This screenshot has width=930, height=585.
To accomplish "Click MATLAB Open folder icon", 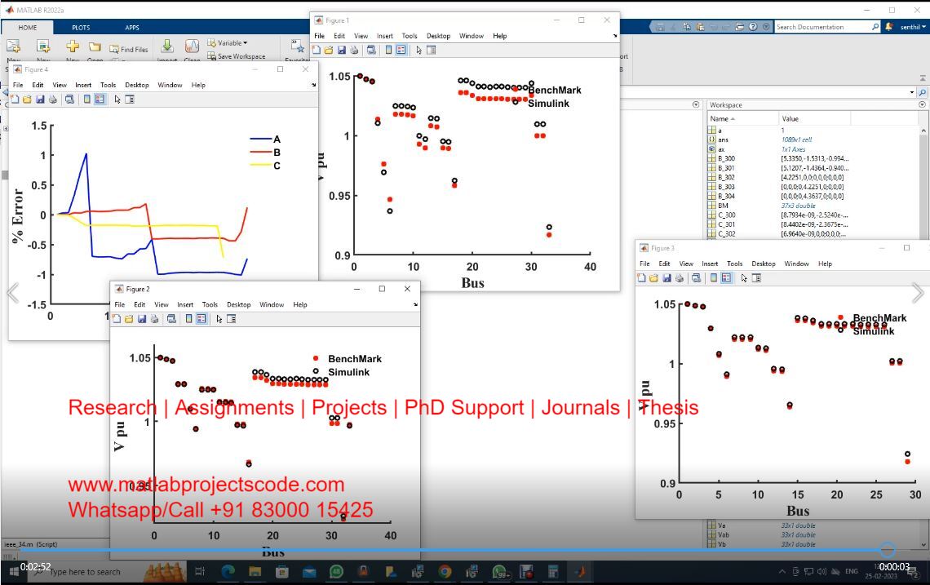I will click(95, 47).
